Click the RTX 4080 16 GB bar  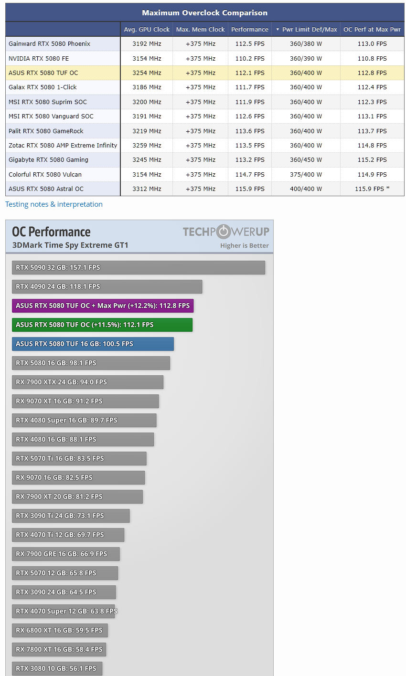coord(83,439)
